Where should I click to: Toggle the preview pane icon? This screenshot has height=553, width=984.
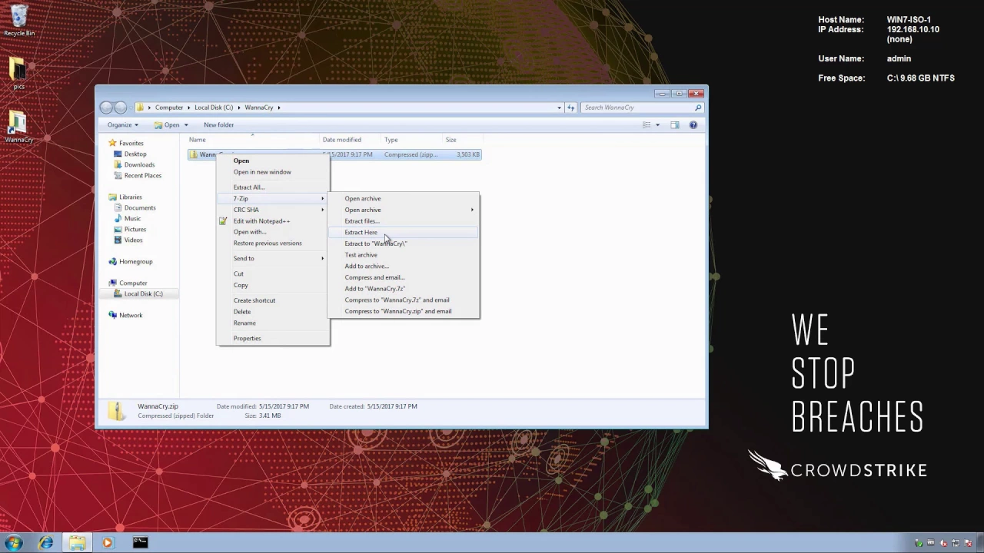(x=675, y=124)
